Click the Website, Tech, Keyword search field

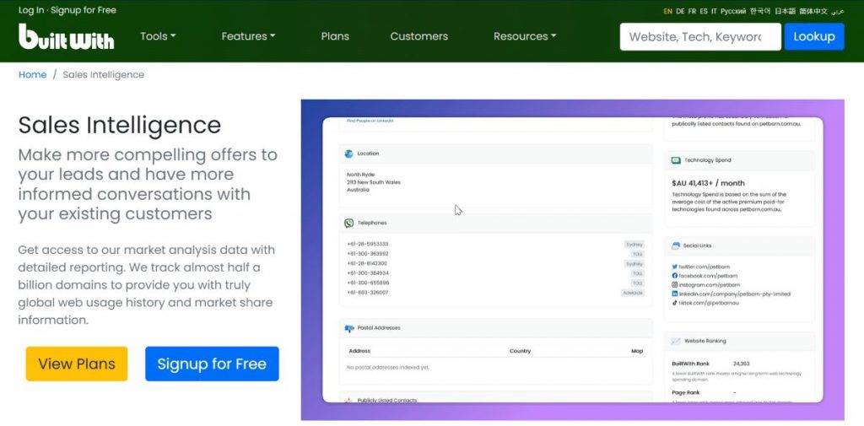pyautogui.click(x=699, y=37)
